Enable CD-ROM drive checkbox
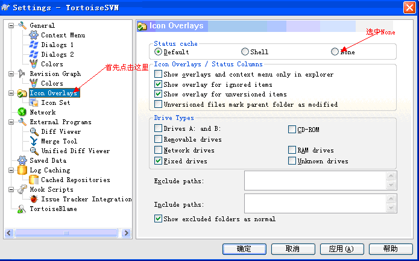 (x=292, y=130)
